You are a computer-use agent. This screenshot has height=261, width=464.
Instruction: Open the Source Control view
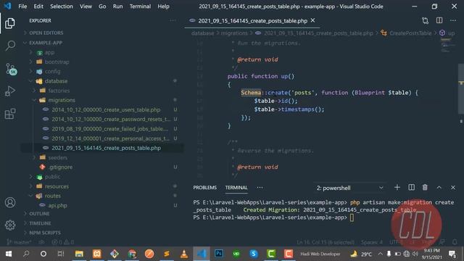(11, 69)
